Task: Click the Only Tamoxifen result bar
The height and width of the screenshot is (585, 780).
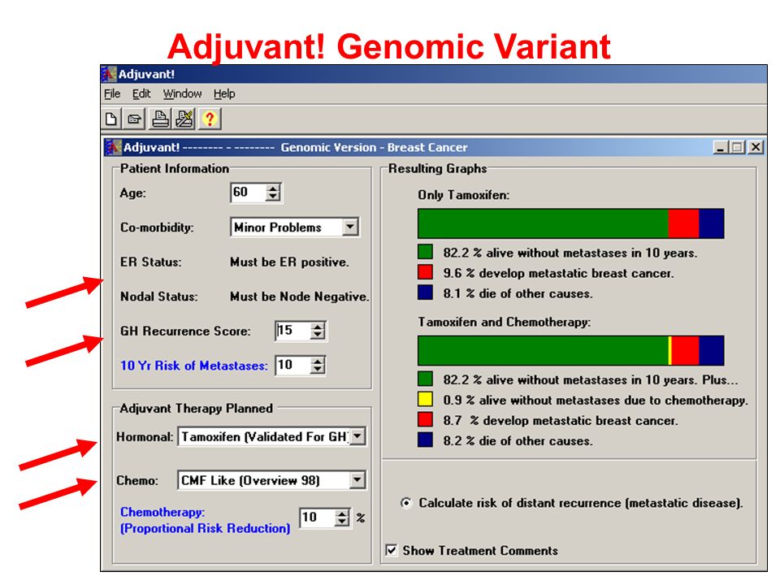Action: [x=571, y=223]
